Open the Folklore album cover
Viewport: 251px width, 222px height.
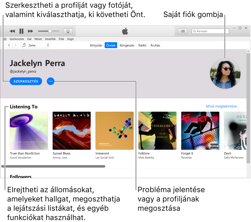coord(157,131)
